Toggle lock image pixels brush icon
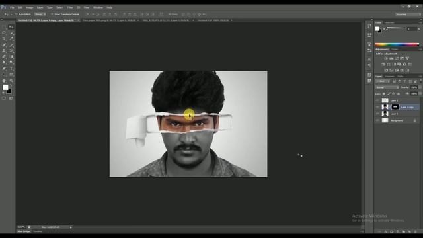Screen dimensions: 423x238 [x=389, y=94]
